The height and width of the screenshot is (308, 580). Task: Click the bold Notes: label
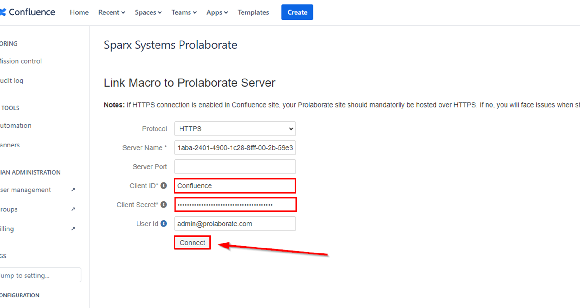click(x=114, y=105)
